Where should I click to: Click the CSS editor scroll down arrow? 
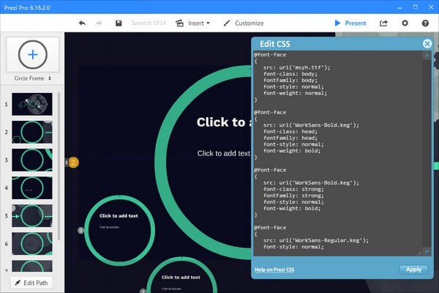pyautogui.click(x=427, y=252)
